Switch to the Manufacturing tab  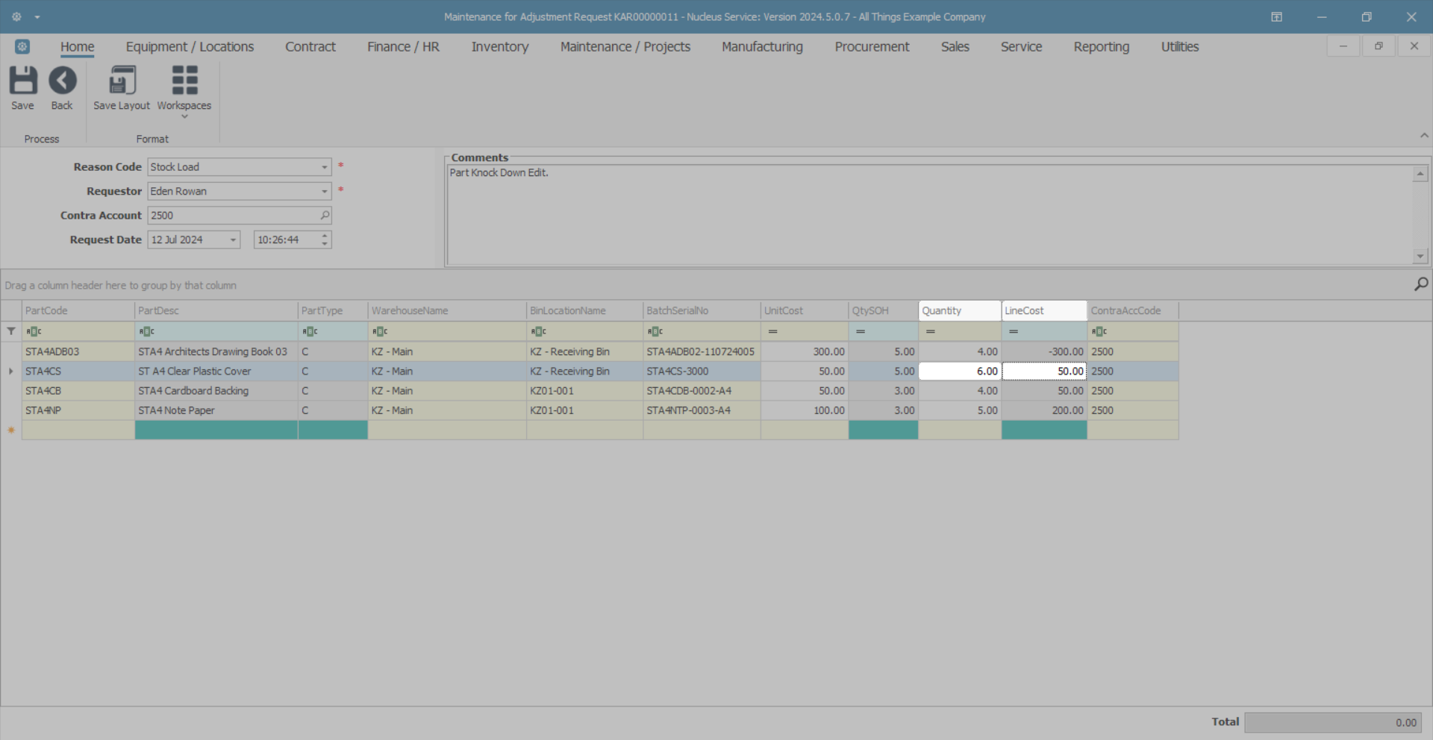[762, 46]
